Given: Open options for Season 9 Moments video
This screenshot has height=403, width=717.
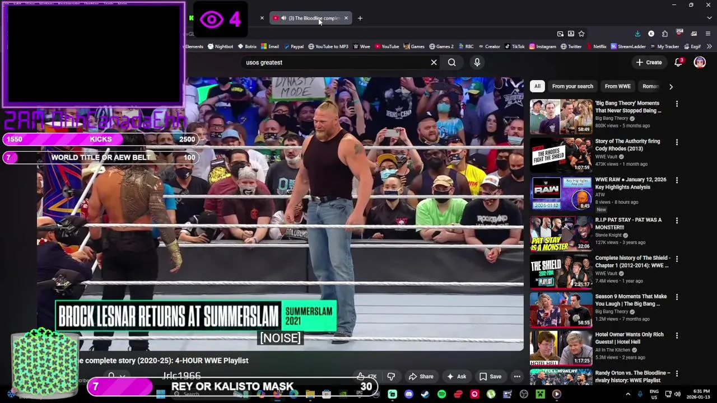Looking at the screenshot, I should (x=677, y=297).
